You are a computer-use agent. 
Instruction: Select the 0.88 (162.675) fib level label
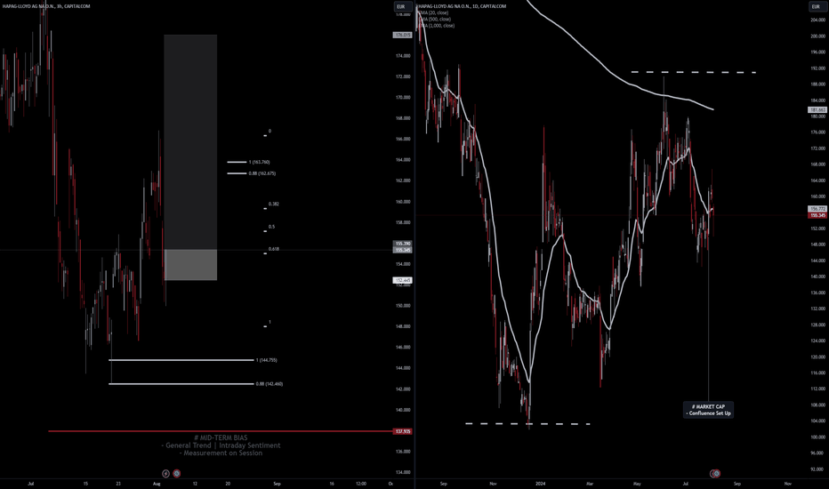pos(262,173)
